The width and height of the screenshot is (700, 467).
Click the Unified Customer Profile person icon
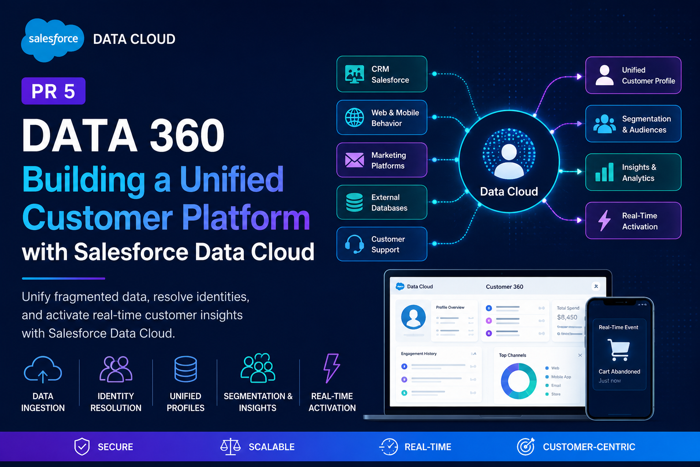pyautogui.click(x=605, y=75)
